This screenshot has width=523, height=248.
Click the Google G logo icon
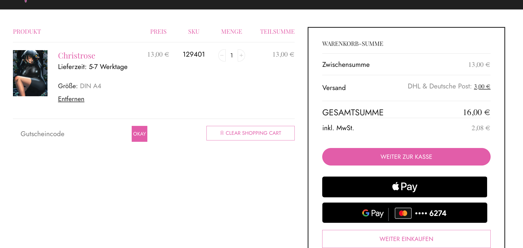[366, 213]
